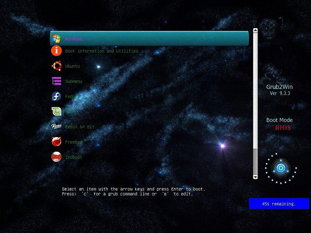The image size is (311, 233).
Task: Click the scrollbar down arrow
Action: pyautogui.click(x=255, y=177)
